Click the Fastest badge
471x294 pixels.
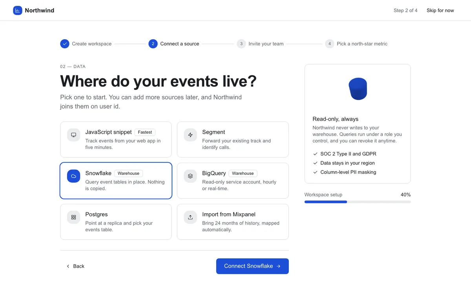(145, 132)
